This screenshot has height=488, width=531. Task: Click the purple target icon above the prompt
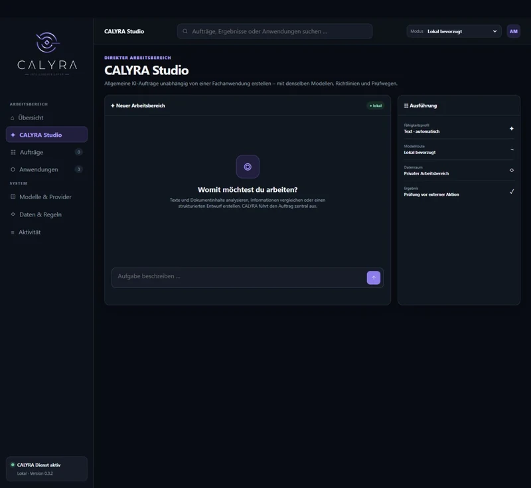tap(248, 167)
